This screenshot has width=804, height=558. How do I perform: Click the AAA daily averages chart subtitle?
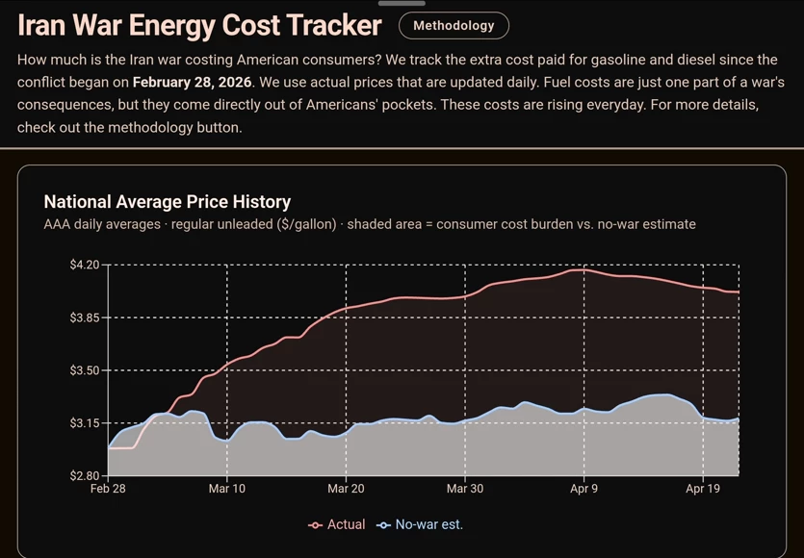coord(369,224)
